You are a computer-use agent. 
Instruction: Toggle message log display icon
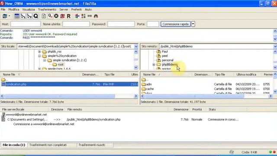[17, 16]
